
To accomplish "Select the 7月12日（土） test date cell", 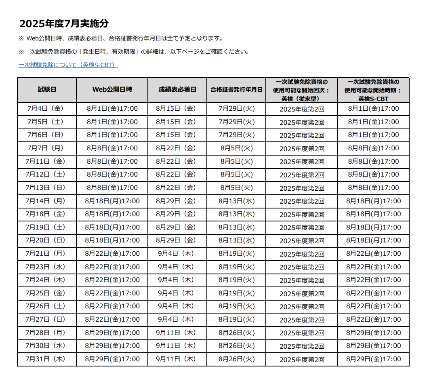I will (47, 175).
